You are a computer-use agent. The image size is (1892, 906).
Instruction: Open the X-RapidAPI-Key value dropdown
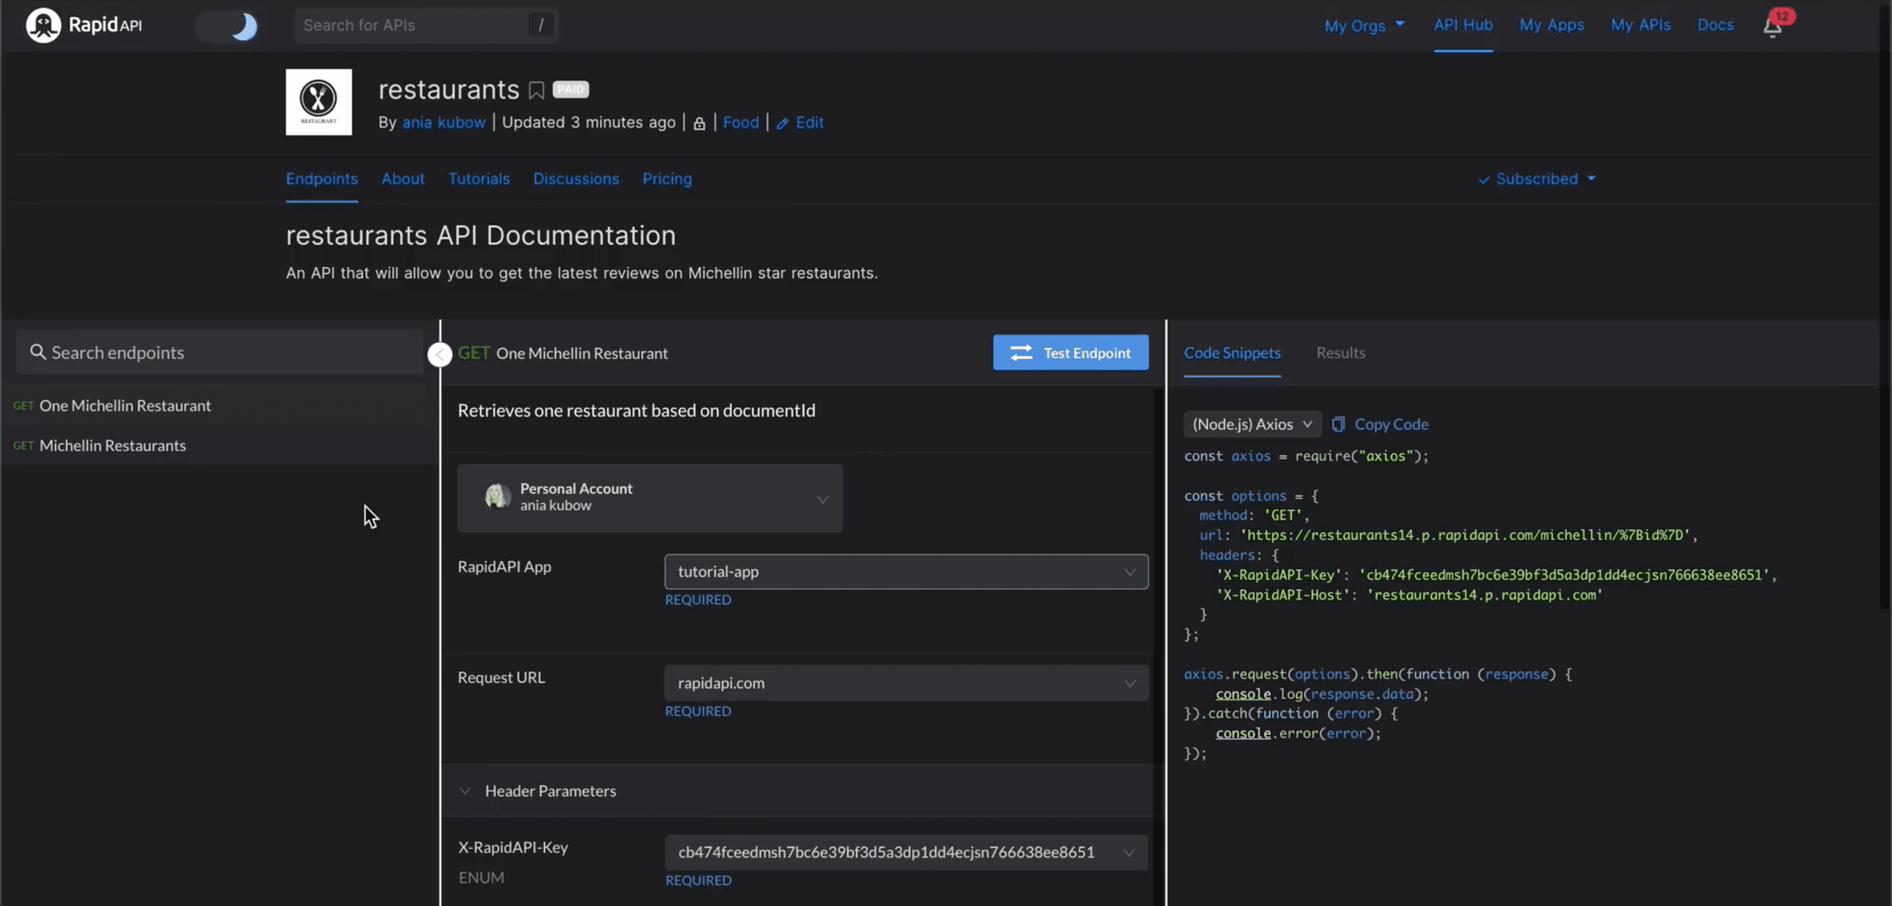[x=906, y=852]
